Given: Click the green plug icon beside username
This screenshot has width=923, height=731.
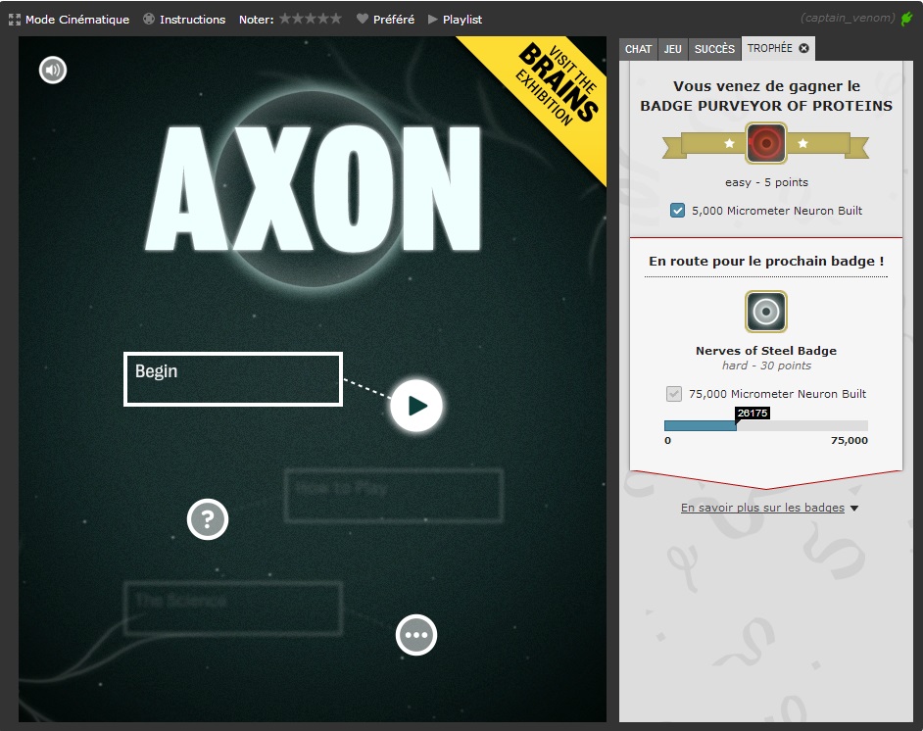Looking at the screenshot, I should [x=906, y=19].
